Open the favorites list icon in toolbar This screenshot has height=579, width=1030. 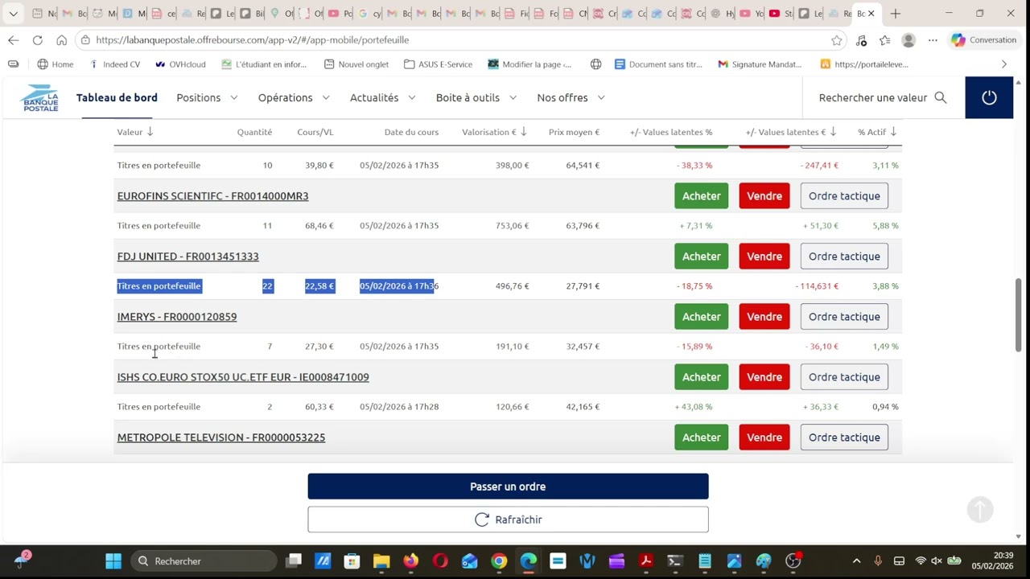(x=885, y=39)
